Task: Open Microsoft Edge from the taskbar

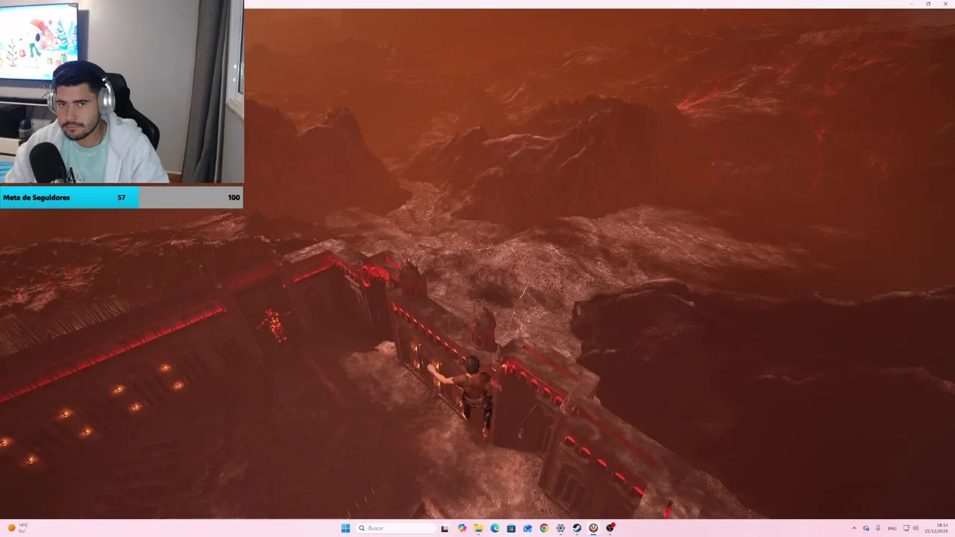Action: [495, 528]
